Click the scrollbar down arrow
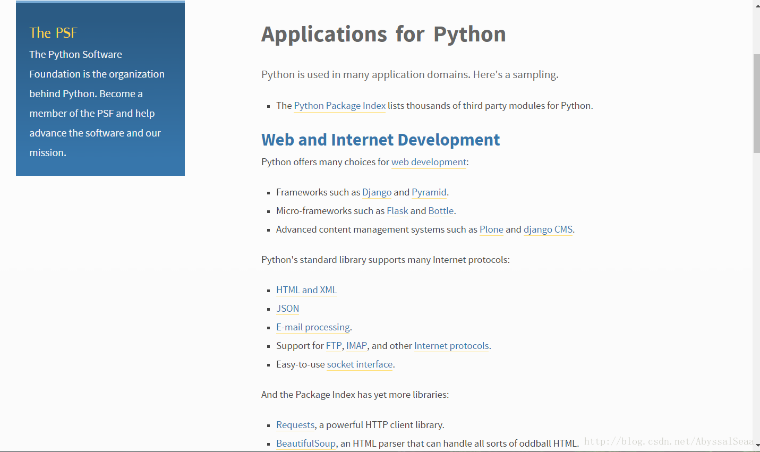 [x=756, y=446]
